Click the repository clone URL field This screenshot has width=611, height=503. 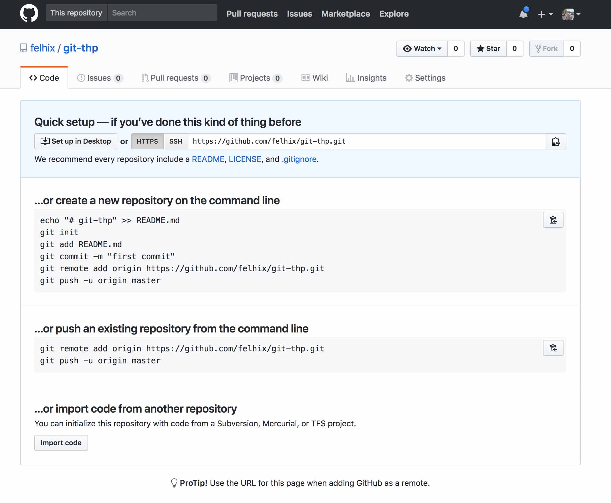[x=367, y=141]
